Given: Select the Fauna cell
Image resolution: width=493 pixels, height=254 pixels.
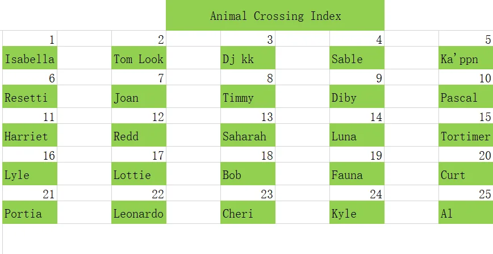Looking at the screenshot, I should (x=357, y=174).
